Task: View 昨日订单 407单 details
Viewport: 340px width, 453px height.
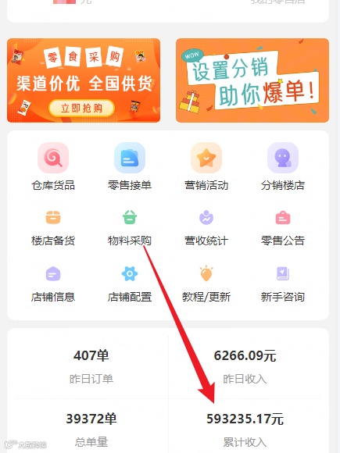Action: click(91, 366)
